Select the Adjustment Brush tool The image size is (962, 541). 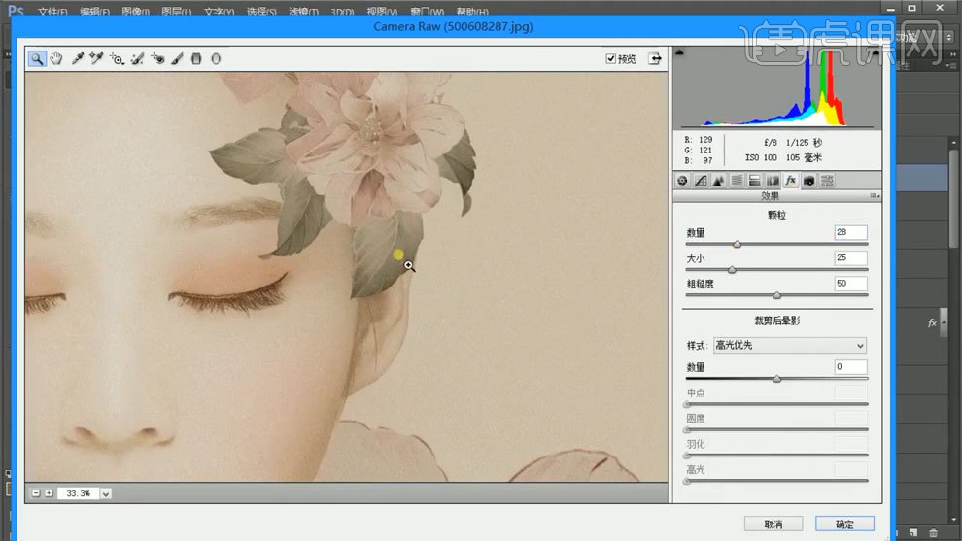177,58
